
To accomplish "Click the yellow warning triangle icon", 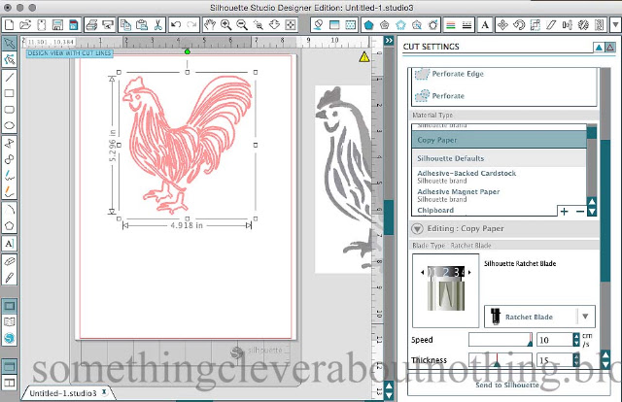I will coord(363,57).
